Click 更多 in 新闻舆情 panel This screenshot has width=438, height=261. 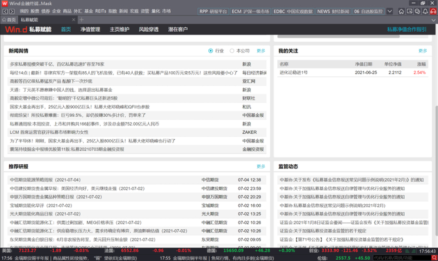pos(261,51)
